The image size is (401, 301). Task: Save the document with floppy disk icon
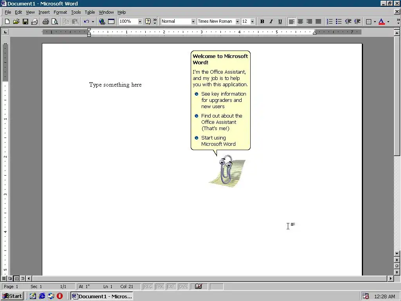25,22
